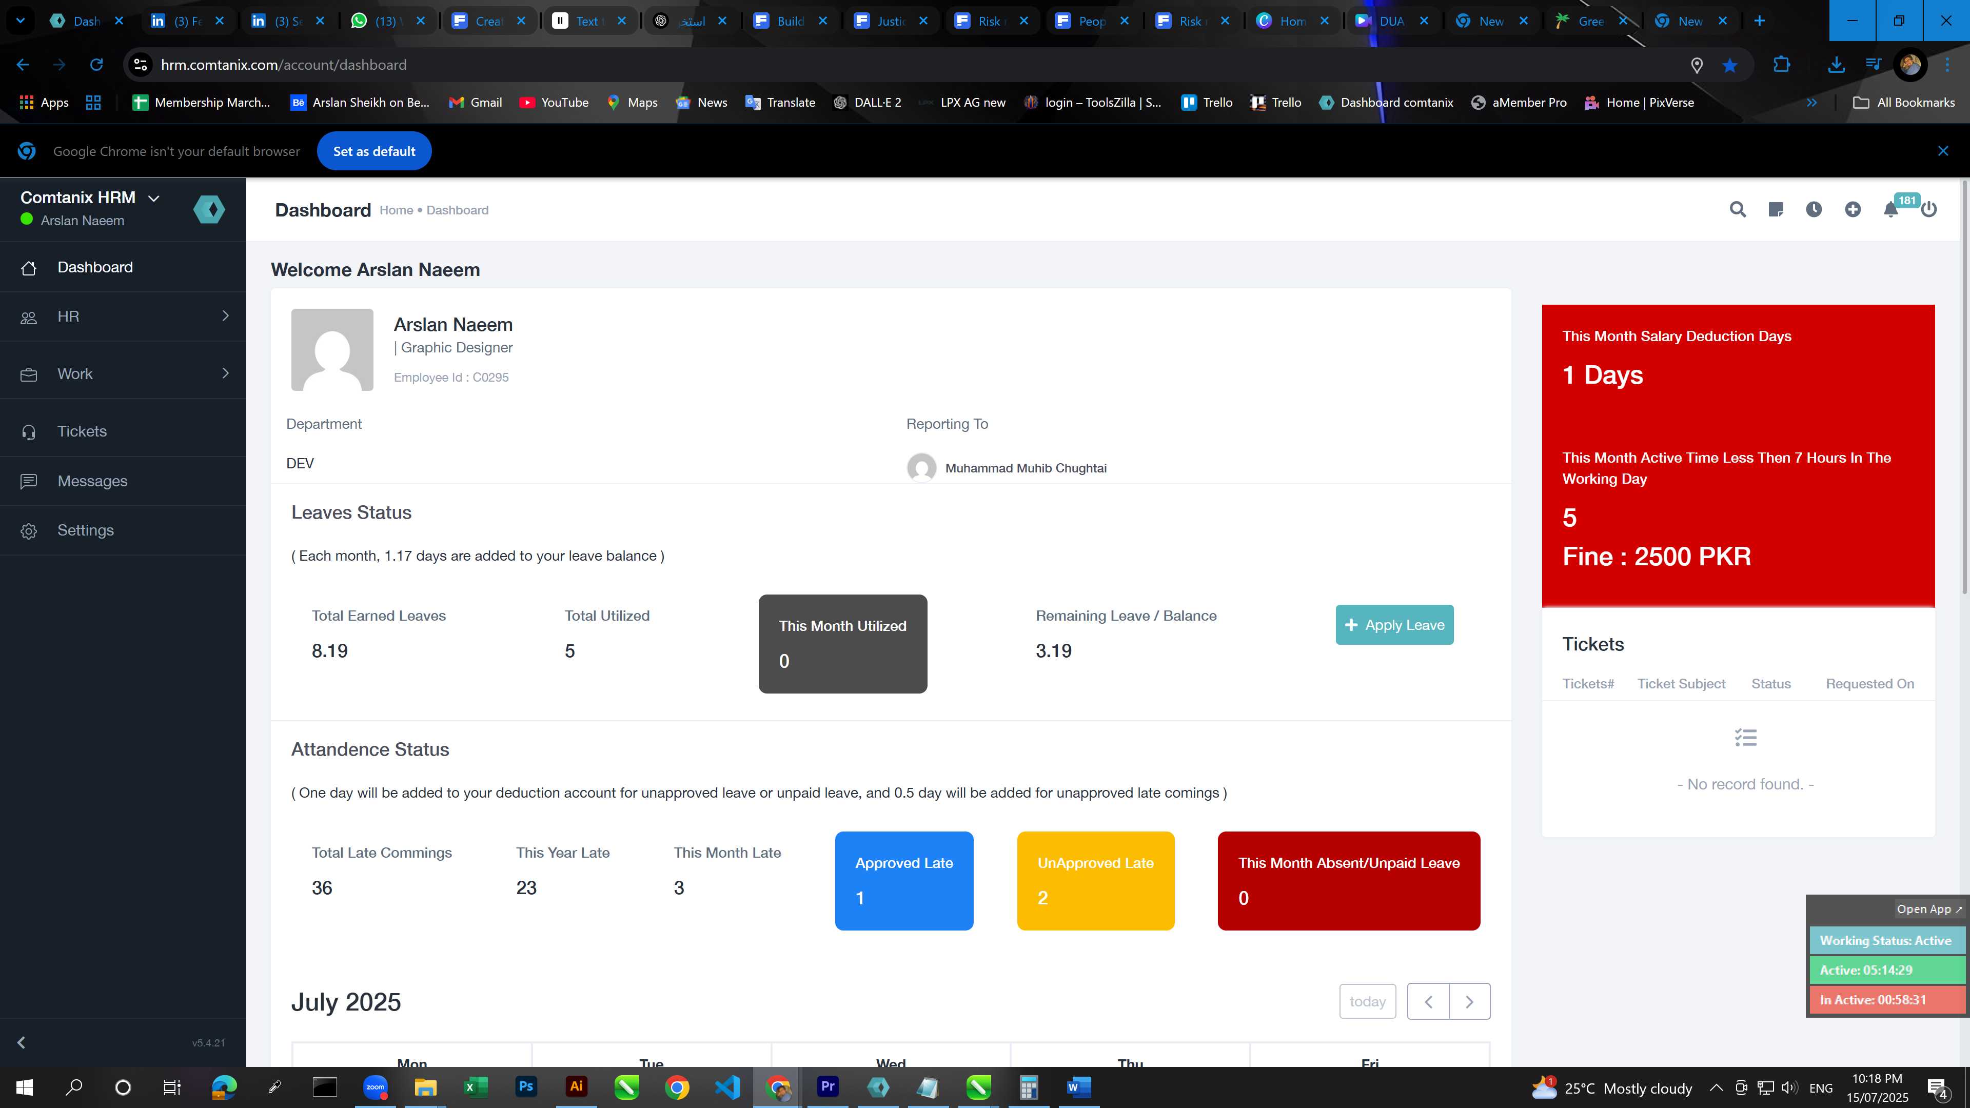
Task: Open the weather widget in taskbar
Action: [1612, 1087]
